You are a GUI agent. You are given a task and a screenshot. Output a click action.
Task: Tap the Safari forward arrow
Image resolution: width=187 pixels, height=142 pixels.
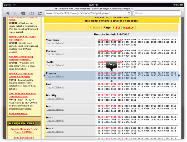click(x=15, y=13)
